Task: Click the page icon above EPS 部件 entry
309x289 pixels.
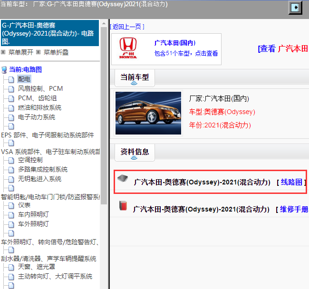Action: tap(11, 126)
